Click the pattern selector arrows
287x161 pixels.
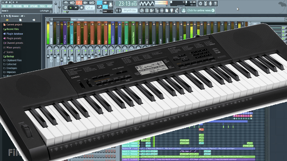pos(118,11)
